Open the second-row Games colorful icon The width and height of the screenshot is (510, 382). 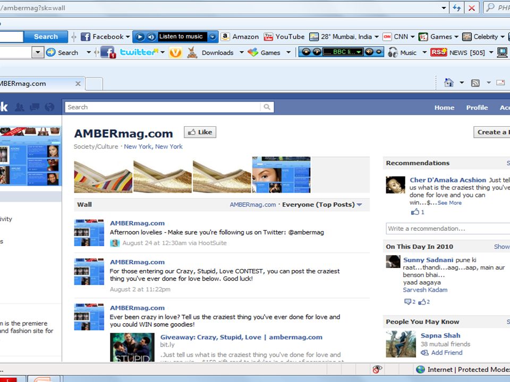tap(253, 53)
